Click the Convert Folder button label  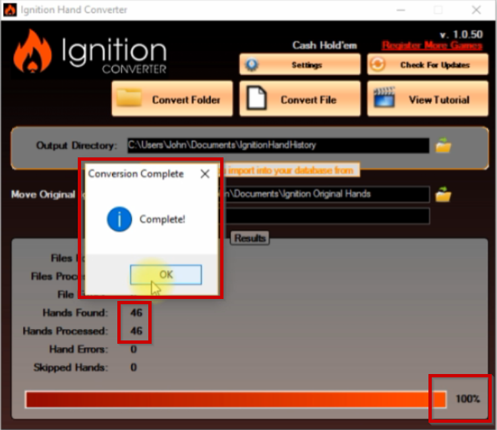pyautogui.click(x=186, y=99)
